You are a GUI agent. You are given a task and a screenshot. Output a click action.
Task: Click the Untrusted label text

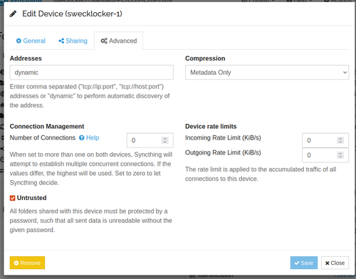click(31, 198)
